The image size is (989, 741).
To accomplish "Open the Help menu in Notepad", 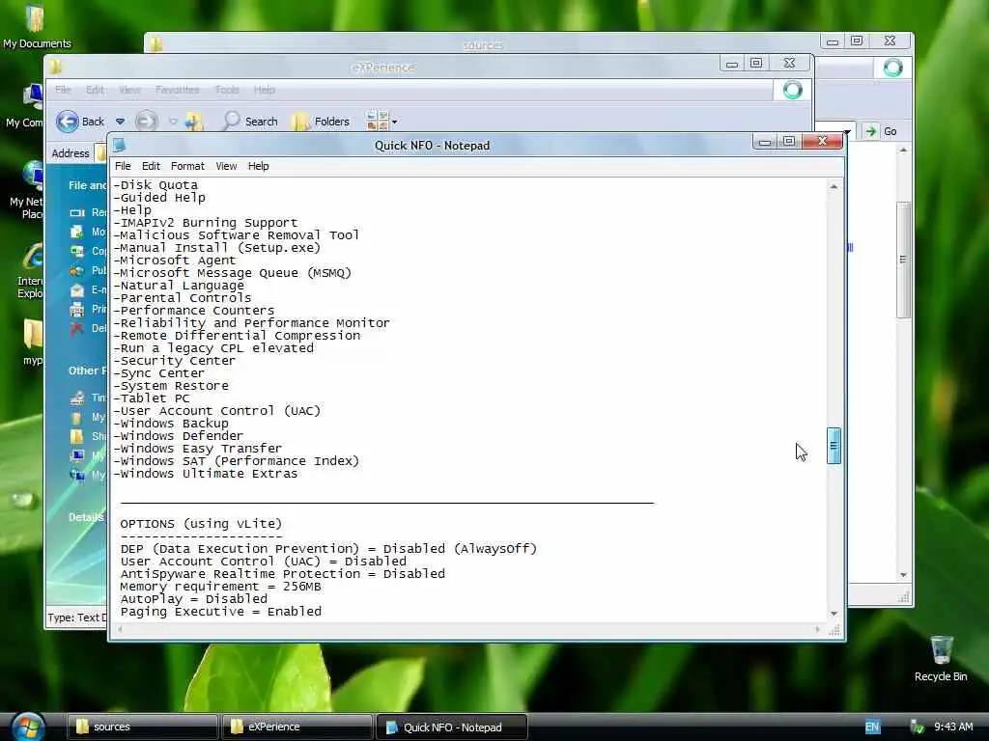I will click(x=258, y=166).
